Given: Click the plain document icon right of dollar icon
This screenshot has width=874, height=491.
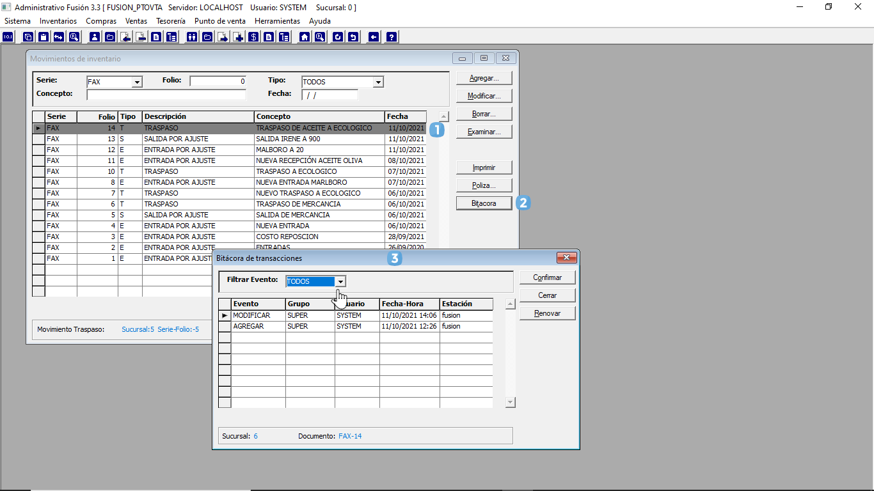Looking at the screenshot, I should pyautogui.click(x=269, y=37).
